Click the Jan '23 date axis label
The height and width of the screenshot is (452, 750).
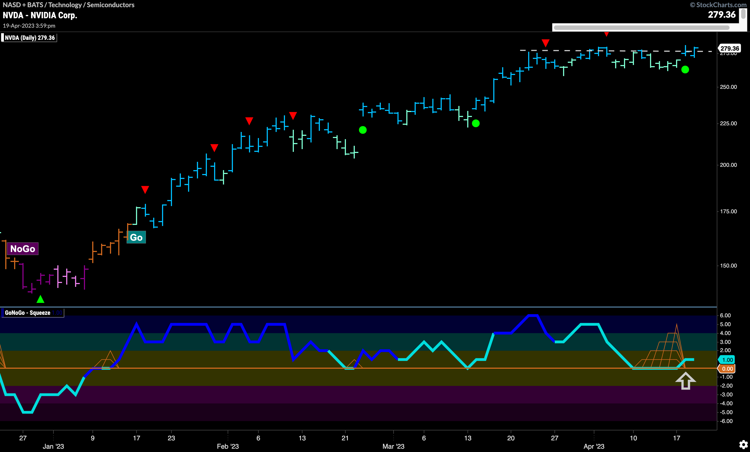coord(53,446)
